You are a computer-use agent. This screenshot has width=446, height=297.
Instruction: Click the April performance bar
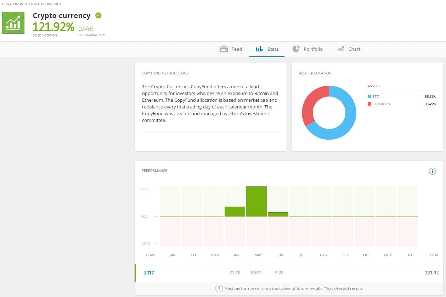tap(235, 212)
